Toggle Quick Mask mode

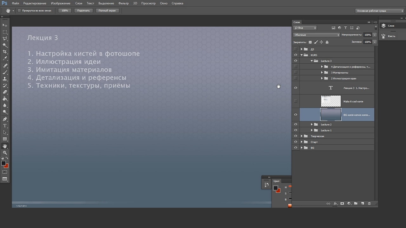[5, 172]
